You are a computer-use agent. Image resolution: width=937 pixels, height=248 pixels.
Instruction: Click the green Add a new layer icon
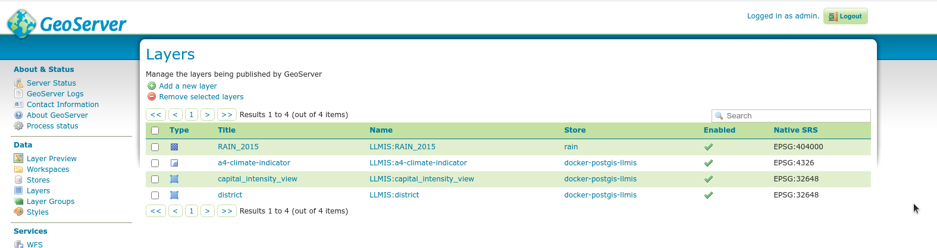click(152, 86)
